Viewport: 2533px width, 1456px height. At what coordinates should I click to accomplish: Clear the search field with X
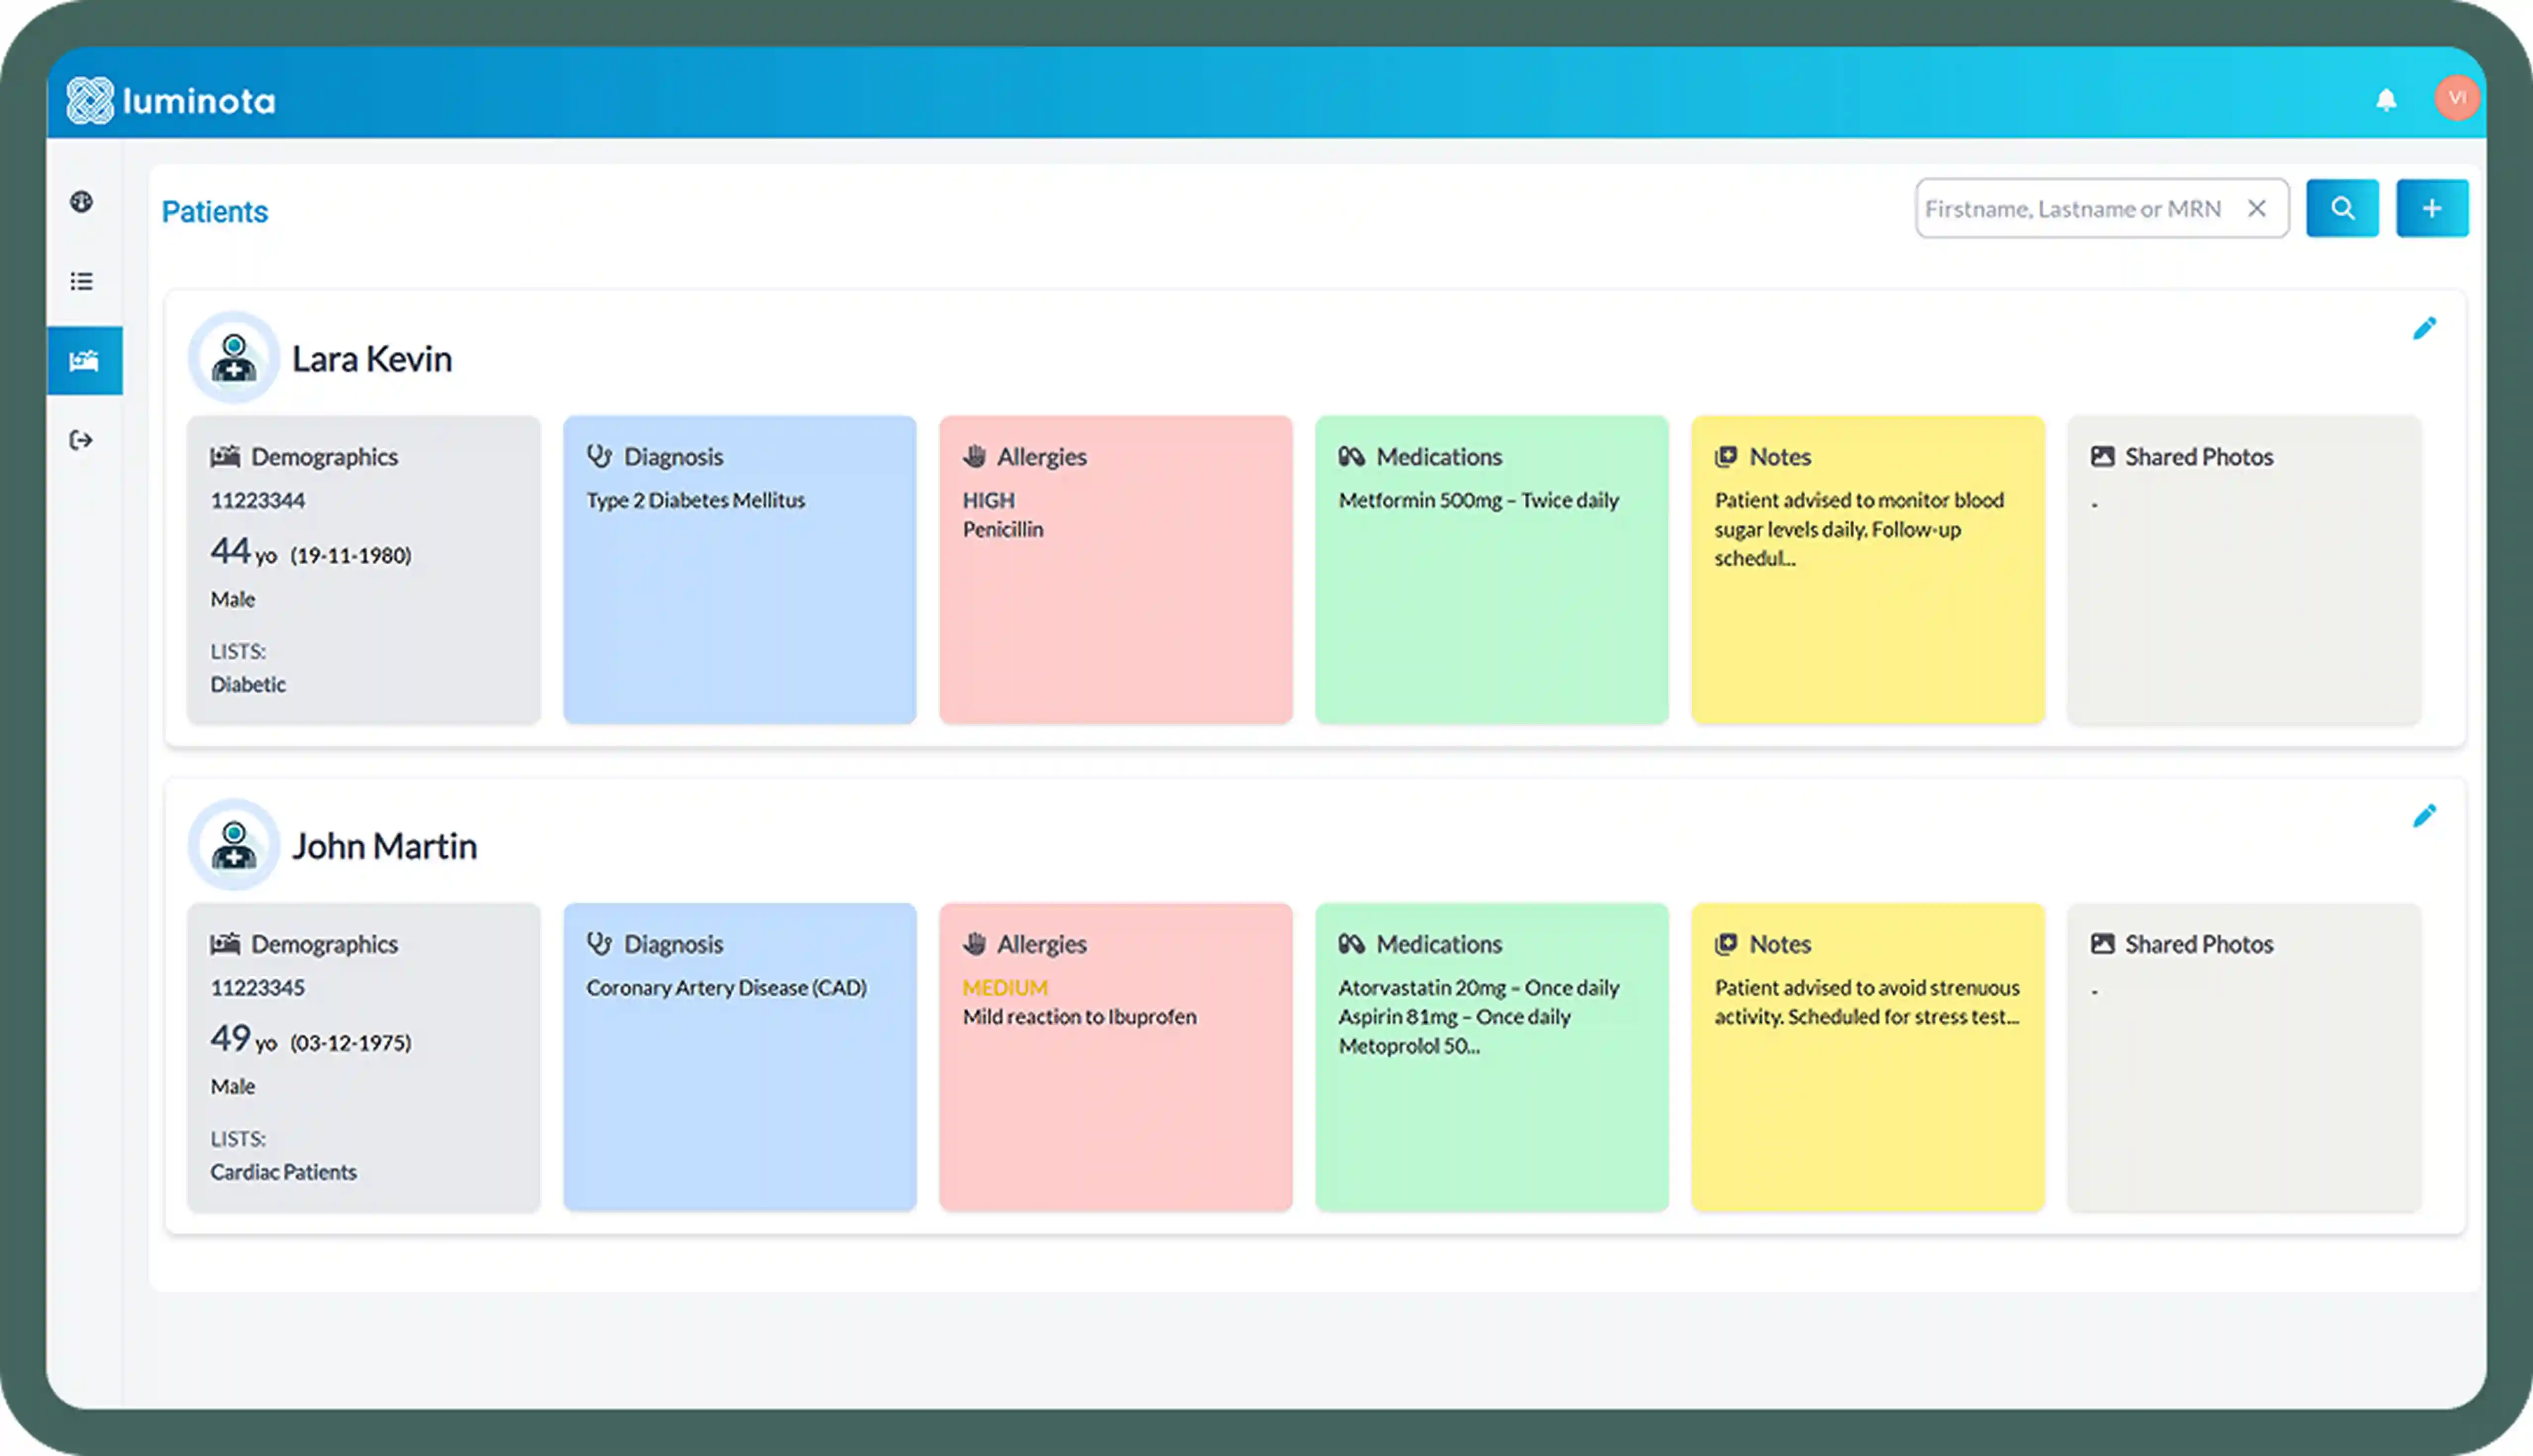click(x=2257, y=208)
